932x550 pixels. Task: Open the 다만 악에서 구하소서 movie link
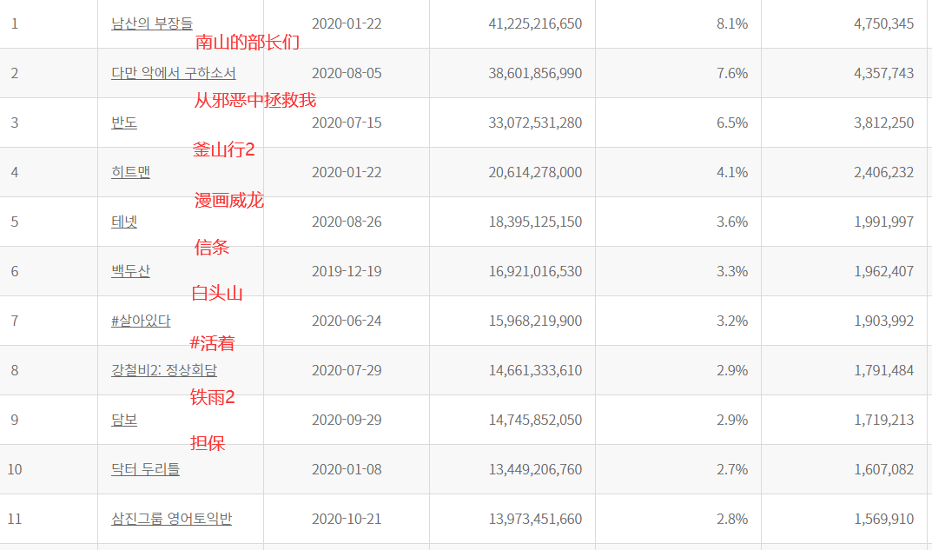[174, 73]
